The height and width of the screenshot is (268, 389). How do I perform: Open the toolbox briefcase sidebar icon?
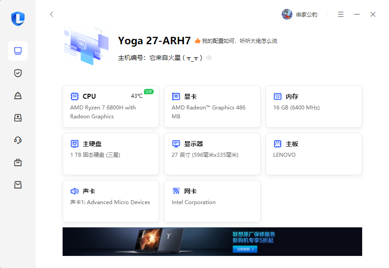(18, 163)
